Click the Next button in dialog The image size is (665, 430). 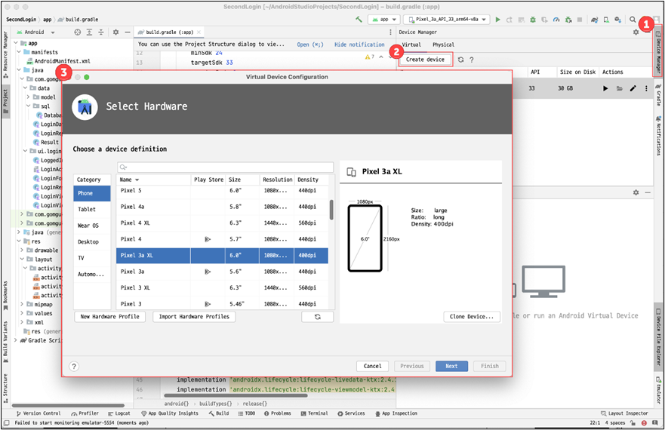point(451,367)
